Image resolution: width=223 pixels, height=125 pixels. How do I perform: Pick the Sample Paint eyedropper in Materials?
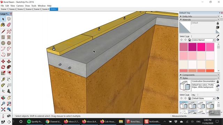(x=218, y=36)
